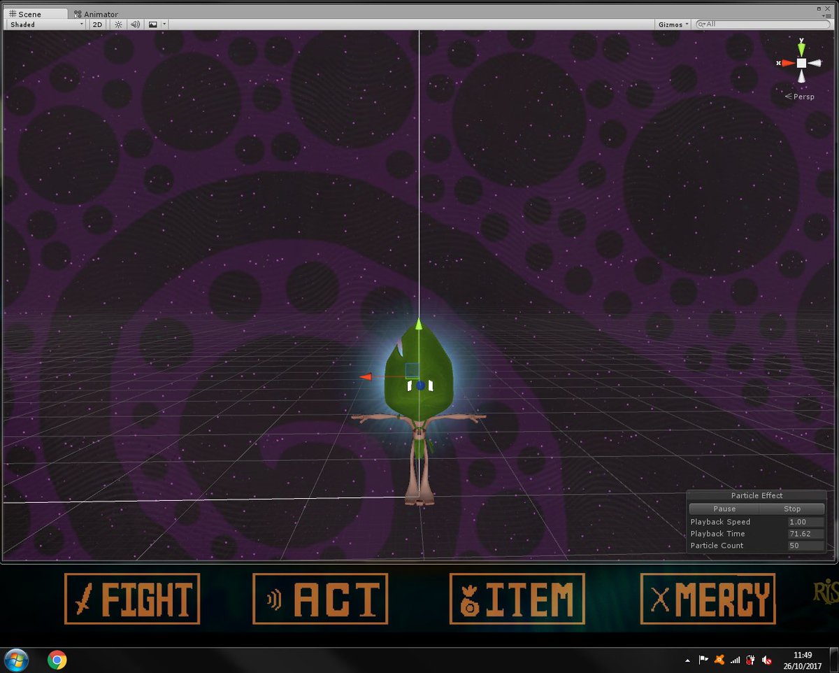The width and height of the screenshot is (839, 673).
Task: Click Playback Time value field
Action: pos(805,534)
